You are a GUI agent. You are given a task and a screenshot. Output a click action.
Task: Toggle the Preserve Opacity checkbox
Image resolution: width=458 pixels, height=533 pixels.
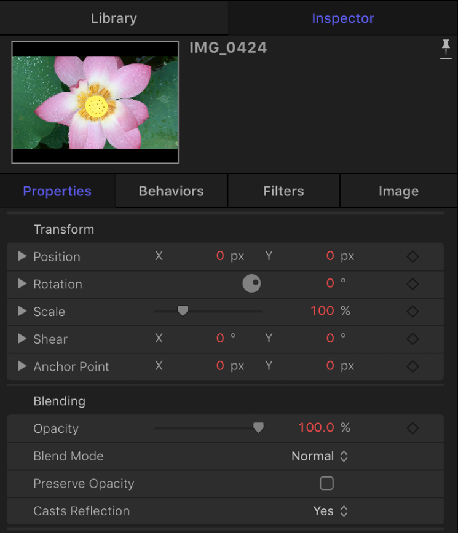[x=326, y=483]
